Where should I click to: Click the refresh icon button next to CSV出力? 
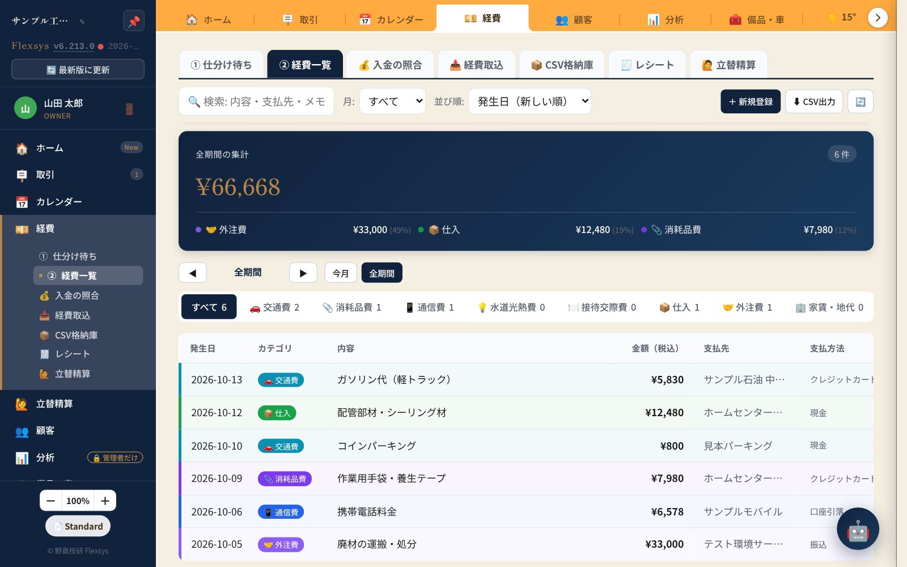[x=860, y=101]
